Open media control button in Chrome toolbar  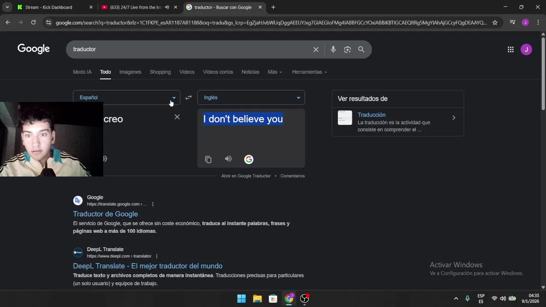point(513,23)
